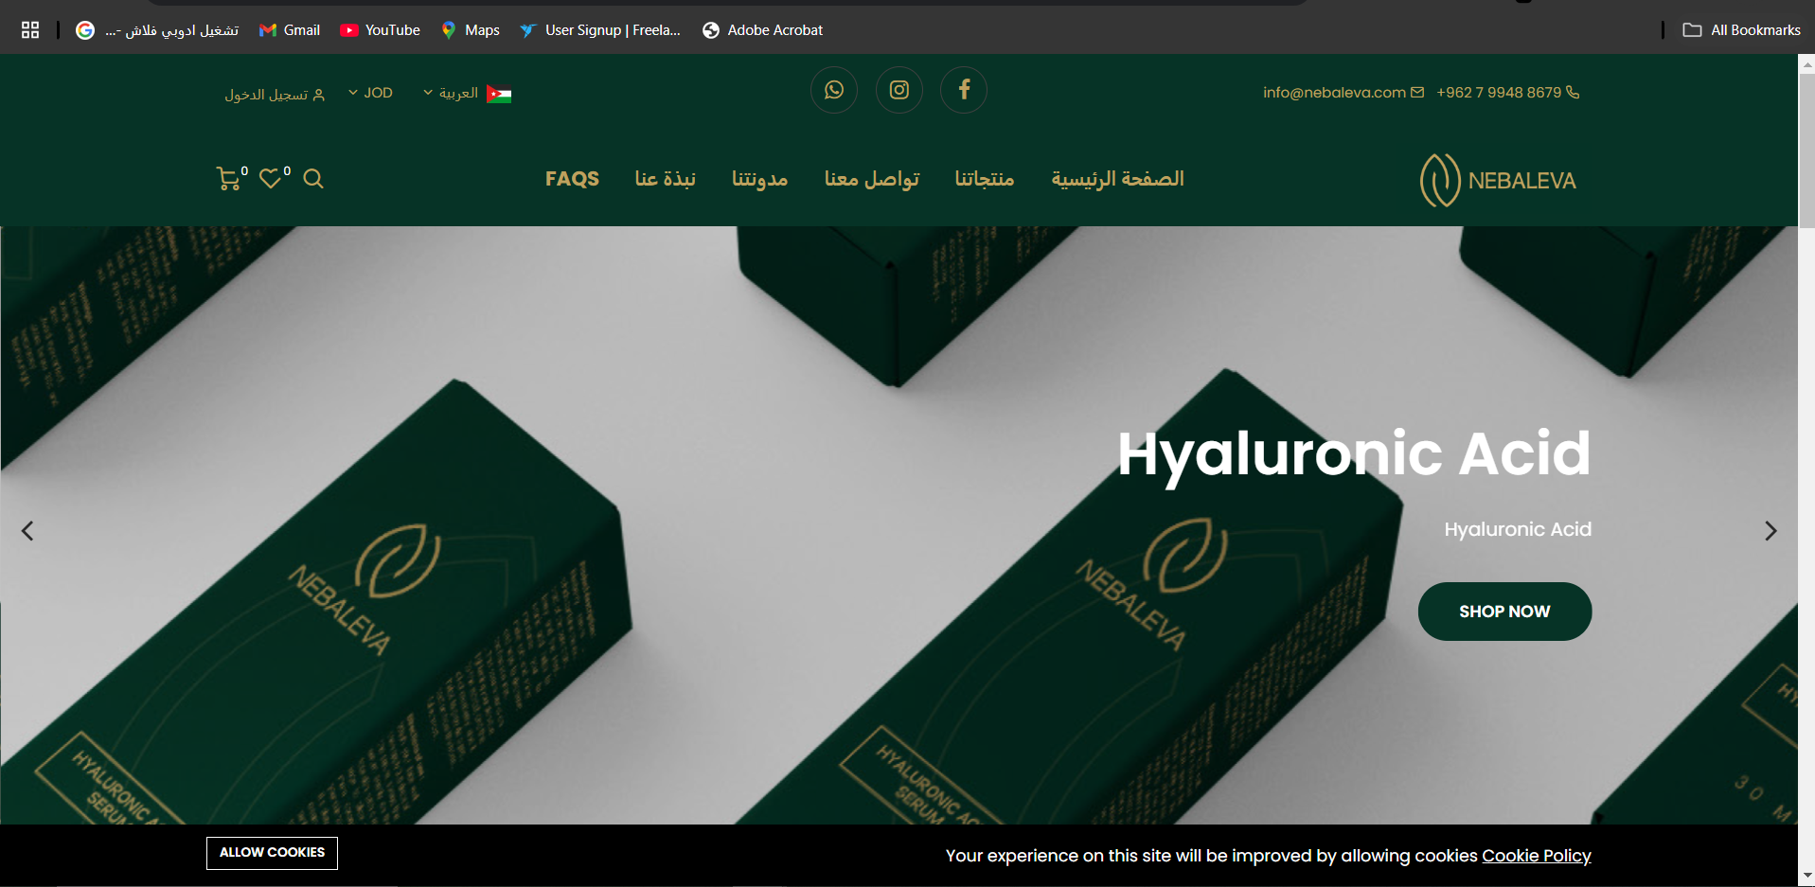1815x887 pixels.
Task: Open the Facebook page icon
Action: [963, 91]
